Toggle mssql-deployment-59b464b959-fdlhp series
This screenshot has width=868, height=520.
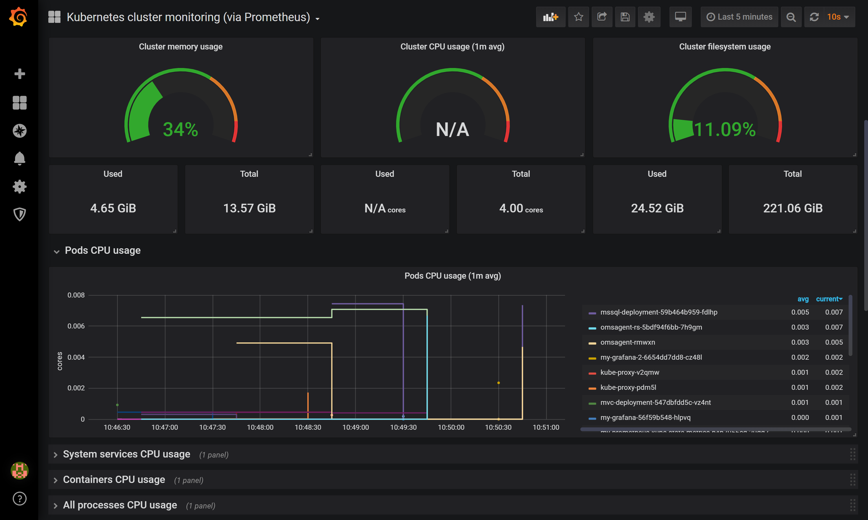point(659,312)
